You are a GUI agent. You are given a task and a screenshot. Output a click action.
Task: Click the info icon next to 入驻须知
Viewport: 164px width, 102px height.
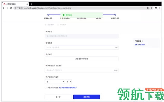coord(142,41)
